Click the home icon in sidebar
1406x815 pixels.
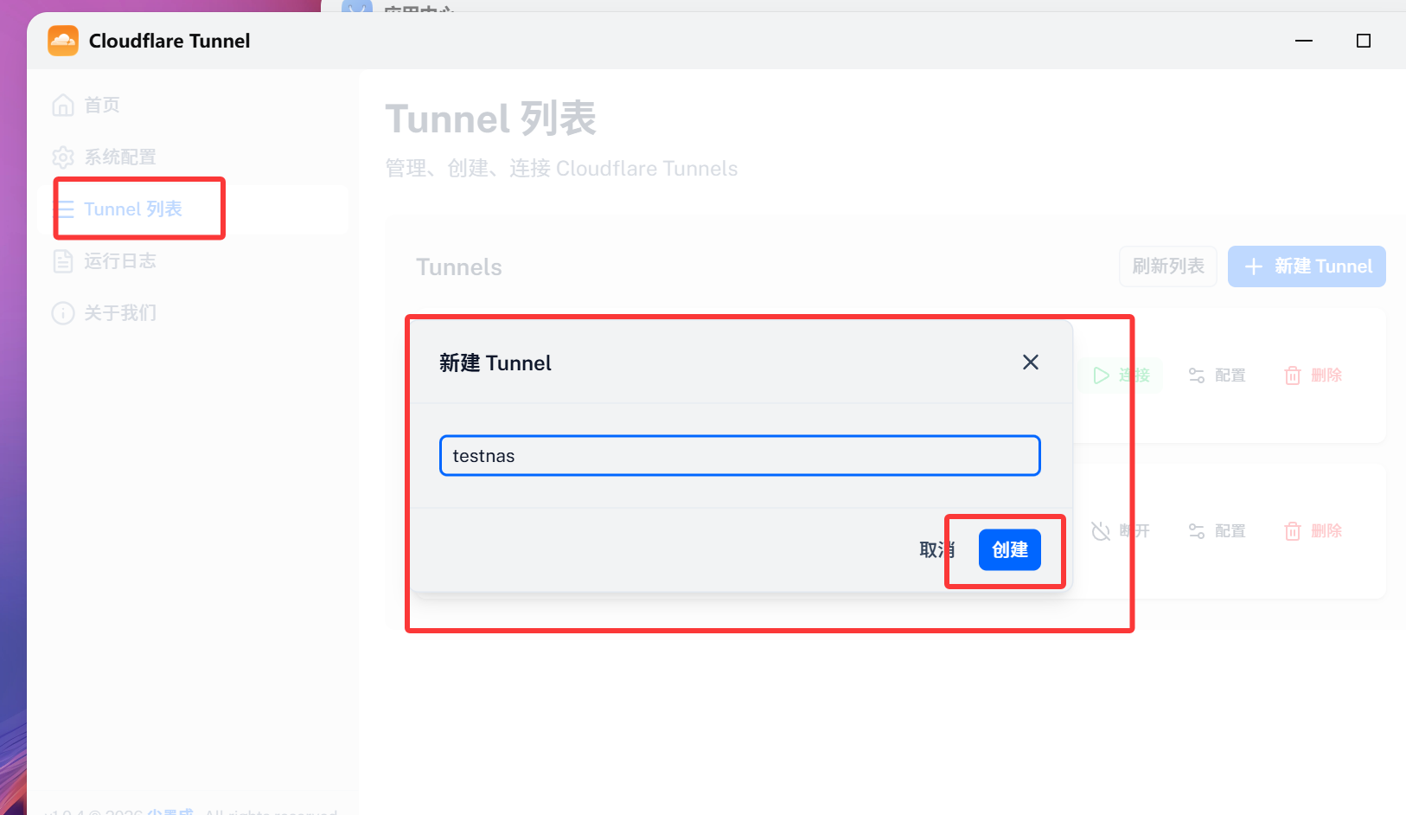coord(63,105)
